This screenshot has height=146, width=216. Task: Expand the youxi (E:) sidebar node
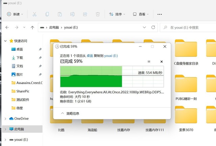tap(5, 140)
